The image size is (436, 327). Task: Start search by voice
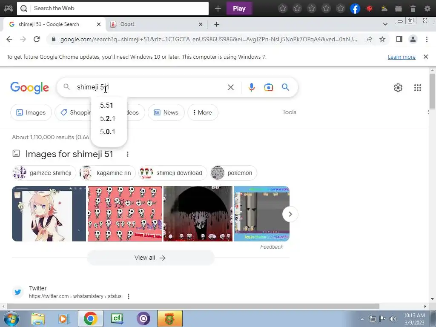click(x=251, y=87)
